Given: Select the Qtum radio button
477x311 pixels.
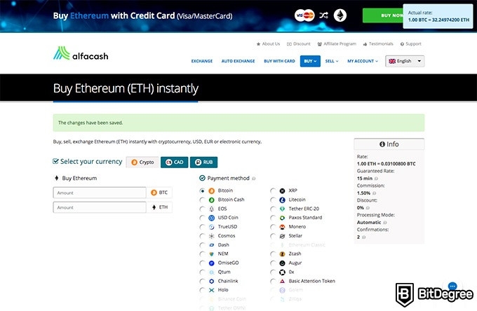Looking at the screenshot, I should click(x=202, y=272).
